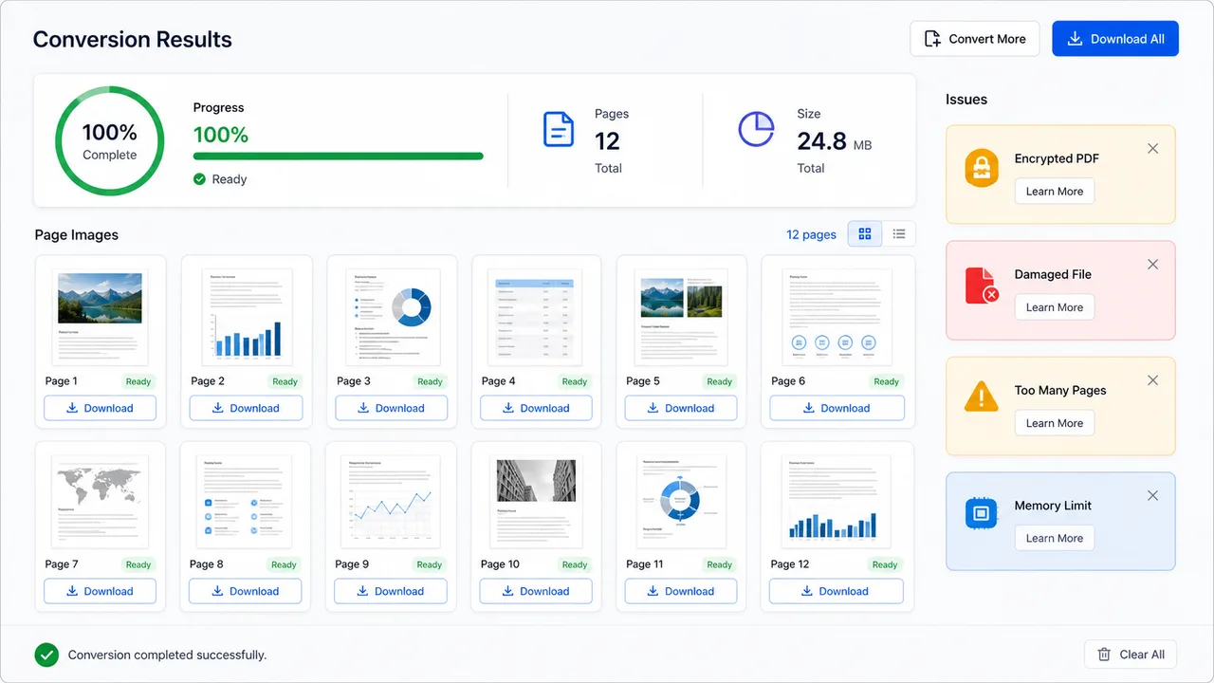The image size is (1214, 683).
Task: Open Page 10 building photo thumbnail
Action: [536, 500]
